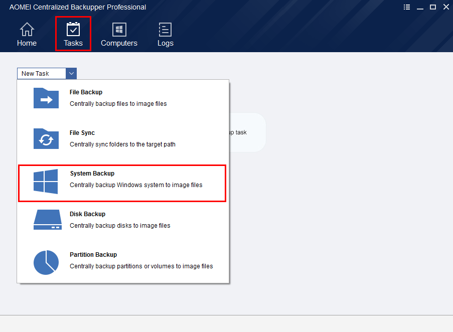Viewport: 453px width, 332px height.
Task: Click the File Sync folder icon
Action: [x=46, y=139]
